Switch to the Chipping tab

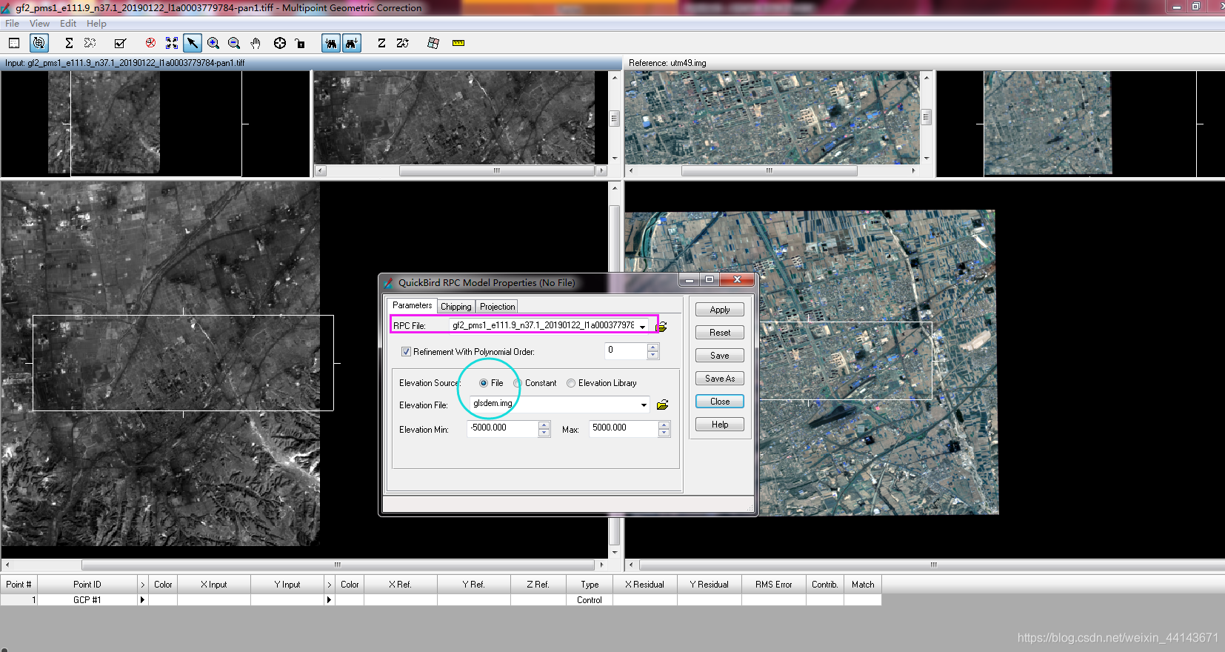(x=455, y=307)
